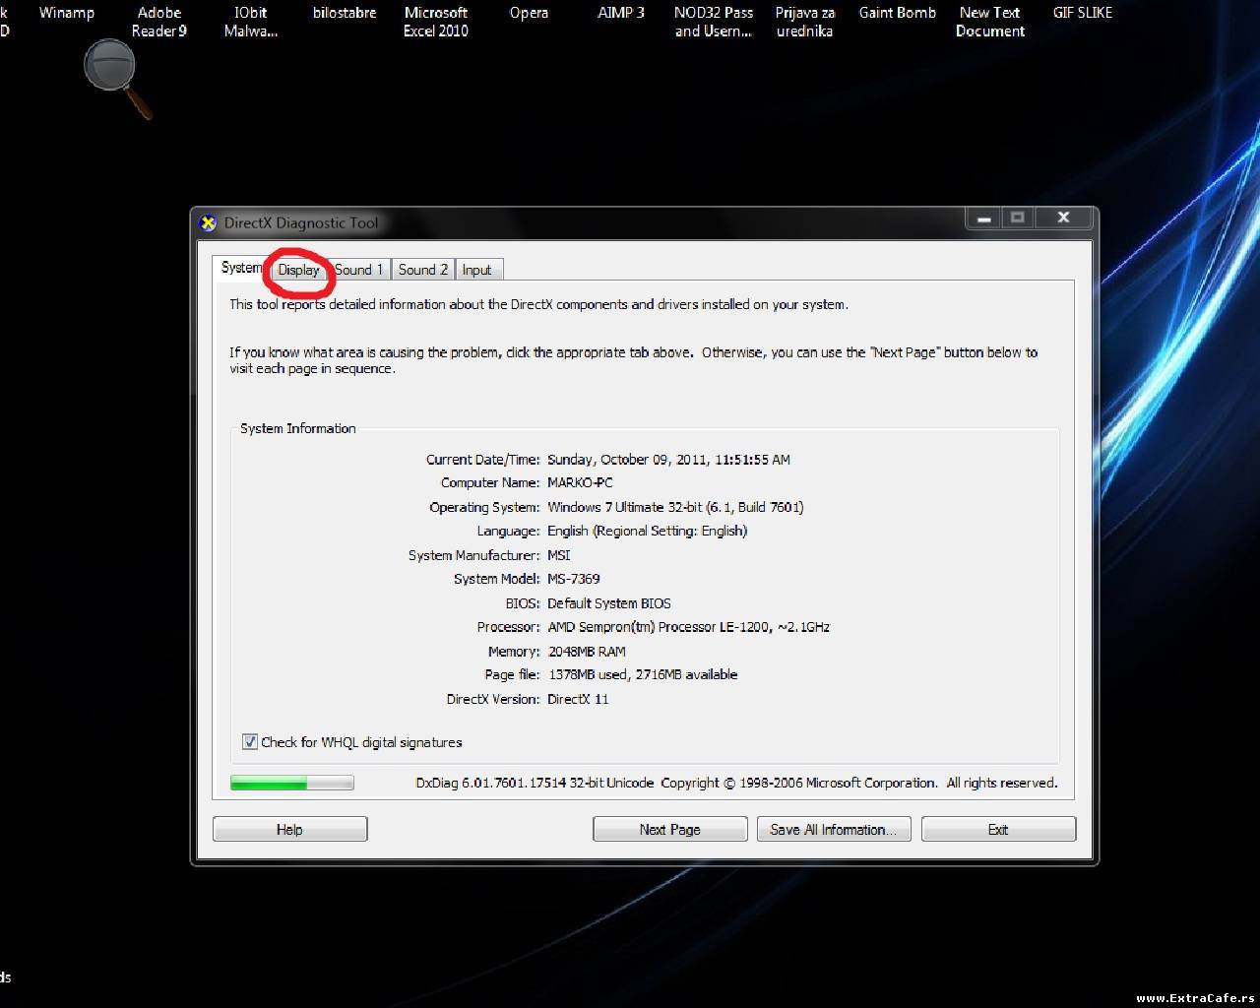Select Microsoft Excel 2010 desktop shortcut
The width and height of the screenshot is (1260, 1008).
tap(436, 22)
